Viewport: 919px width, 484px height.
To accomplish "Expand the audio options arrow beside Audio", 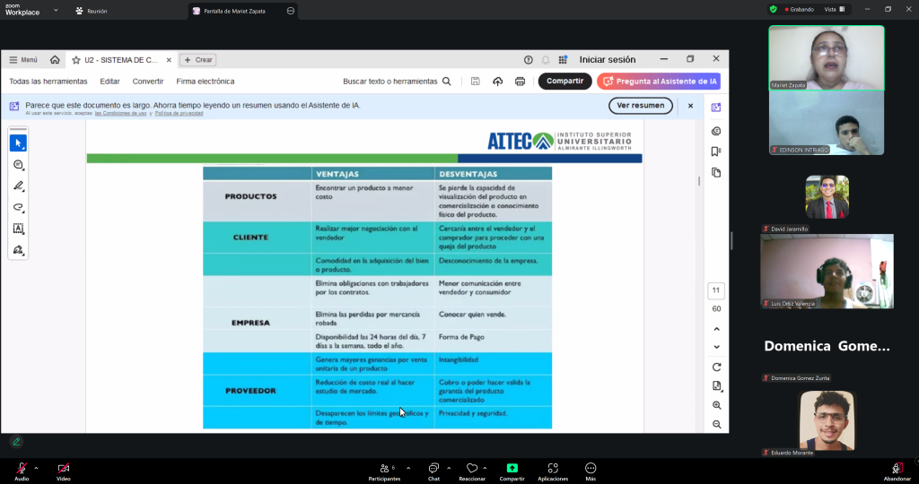I will [36, 468].
